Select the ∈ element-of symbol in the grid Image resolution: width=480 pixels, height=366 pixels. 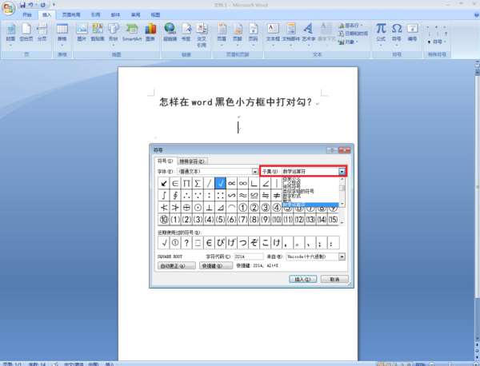pos(175,183)
